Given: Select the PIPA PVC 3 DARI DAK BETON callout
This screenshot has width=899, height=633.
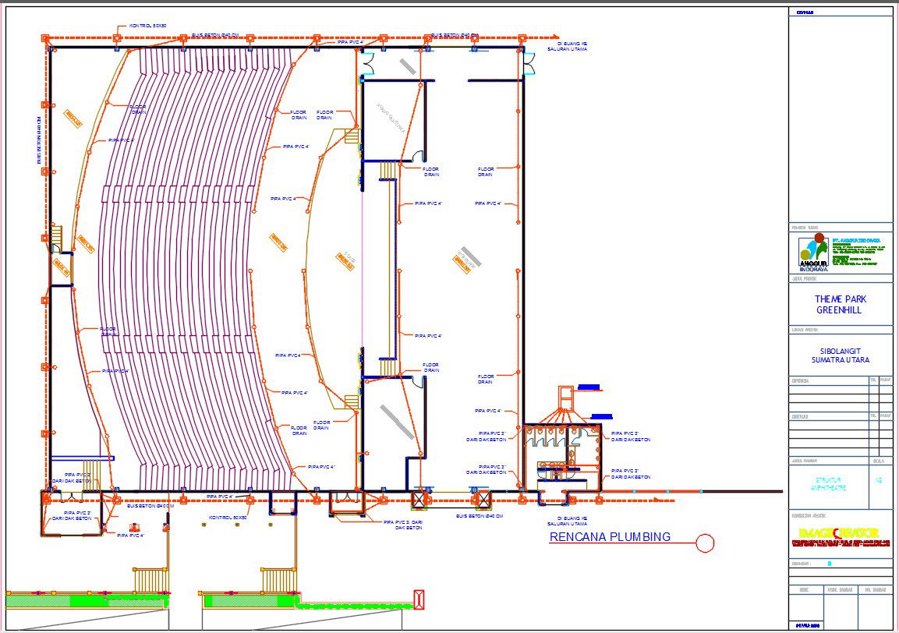Looking at the screenshot, I should click(x=487, y=437).
